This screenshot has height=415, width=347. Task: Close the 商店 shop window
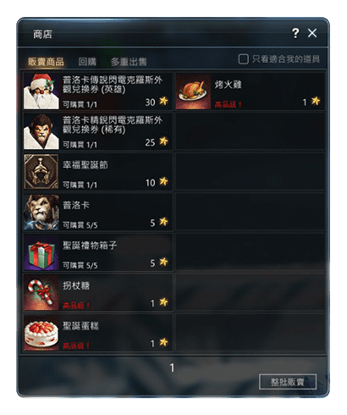pos(312,33)
